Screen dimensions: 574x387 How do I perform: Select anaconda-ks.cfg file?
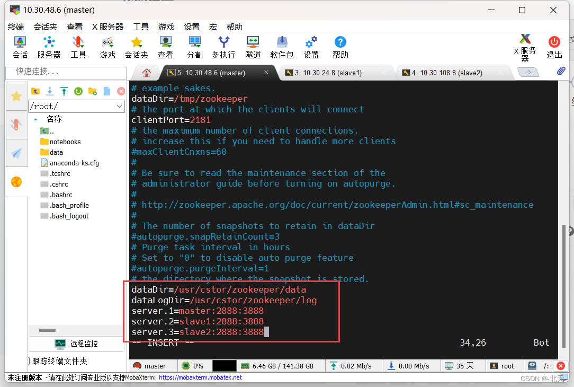pyautogui.click(x=70, y=163)
